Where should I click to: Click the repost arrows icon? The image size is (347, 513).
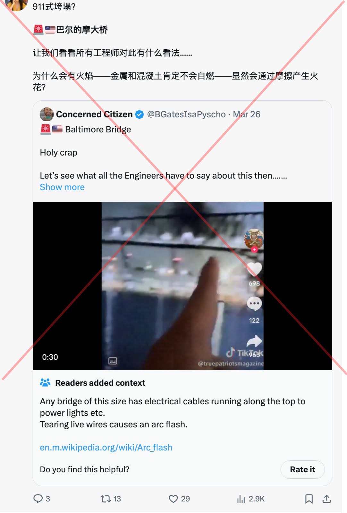point(105,499)
